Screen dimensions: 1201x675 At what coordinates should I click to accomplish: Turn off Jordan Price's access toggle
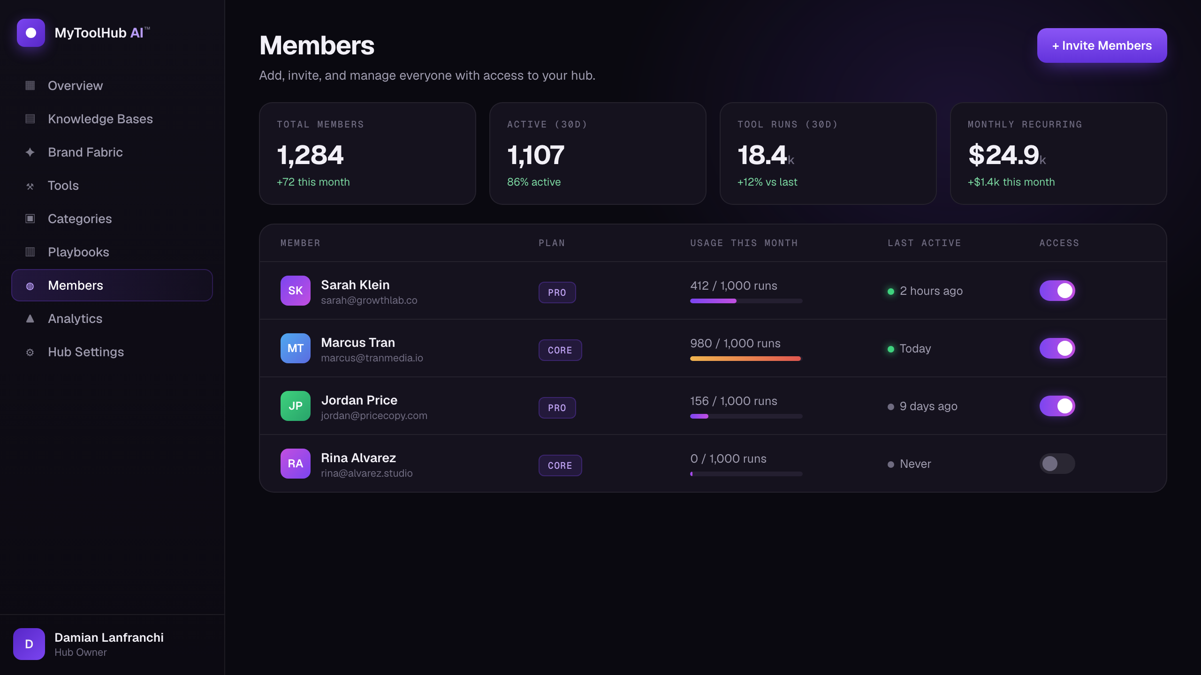pyautogui.click(x=1057, y=406)
